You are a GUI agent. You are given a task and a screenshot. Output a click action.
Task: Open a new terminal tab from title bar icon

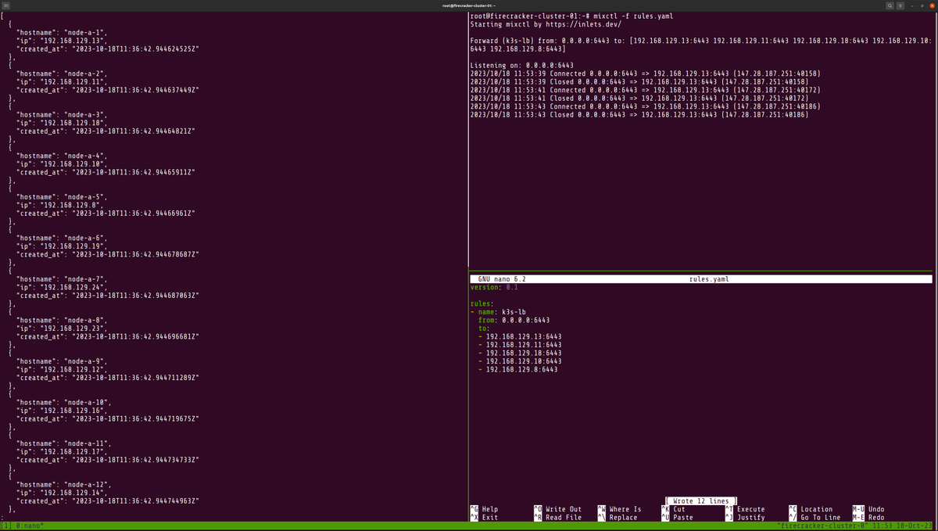click(x=6, y=5)
